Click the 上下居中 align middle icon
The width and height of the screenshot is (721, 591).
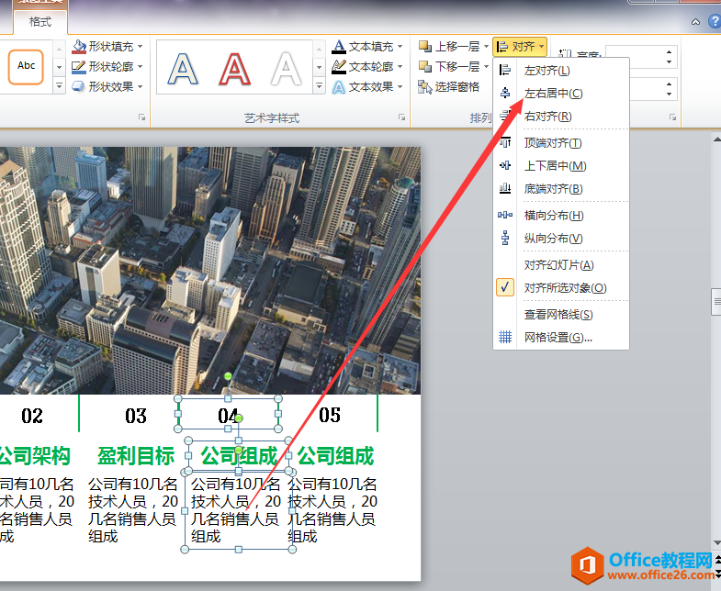point(505,166)
